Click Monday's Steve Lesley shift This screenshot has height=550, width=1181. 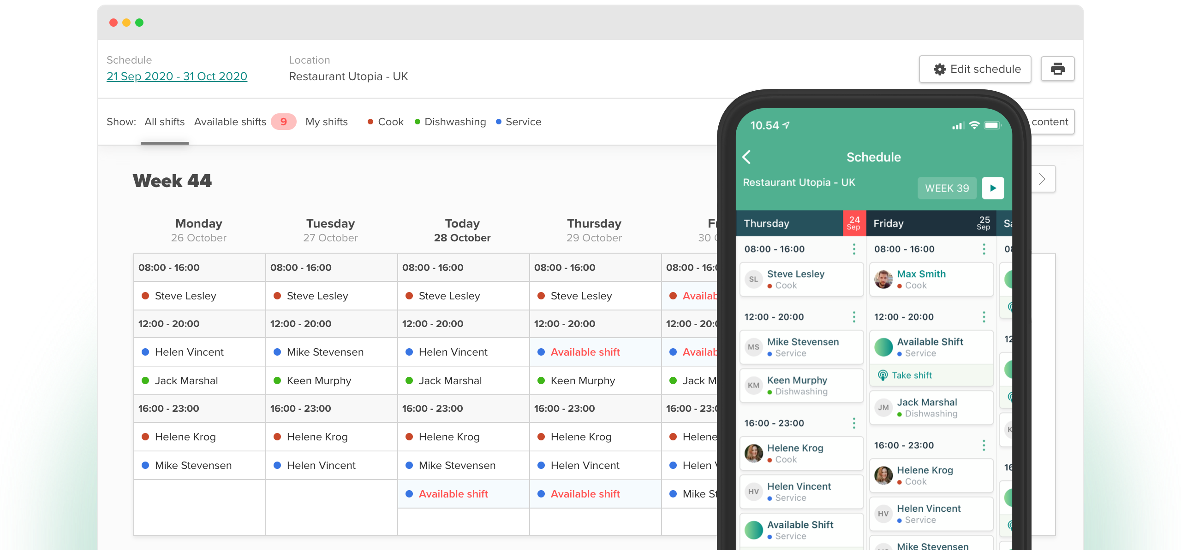(199, 296)
